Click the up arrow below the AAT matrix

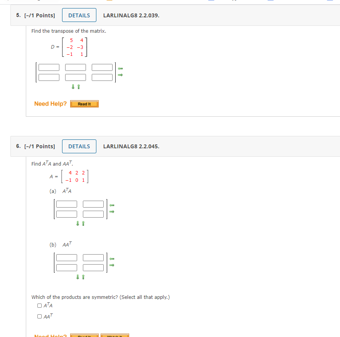(82, 277)
